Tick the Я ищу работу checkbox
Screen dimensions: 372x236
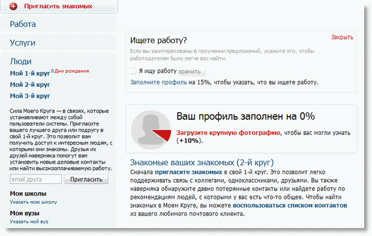point(133,71)
